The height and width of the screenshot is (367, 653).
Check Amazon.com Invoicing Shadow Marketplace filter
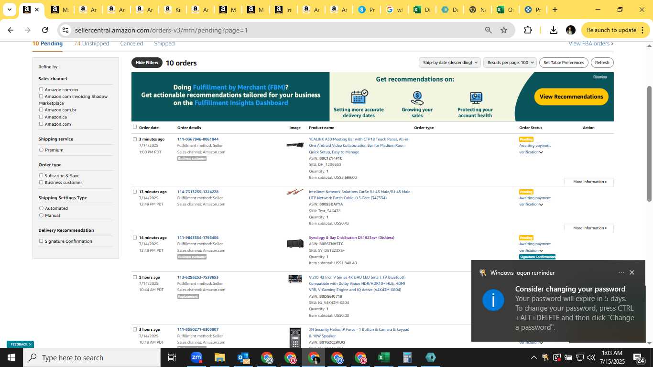(41, 96)
